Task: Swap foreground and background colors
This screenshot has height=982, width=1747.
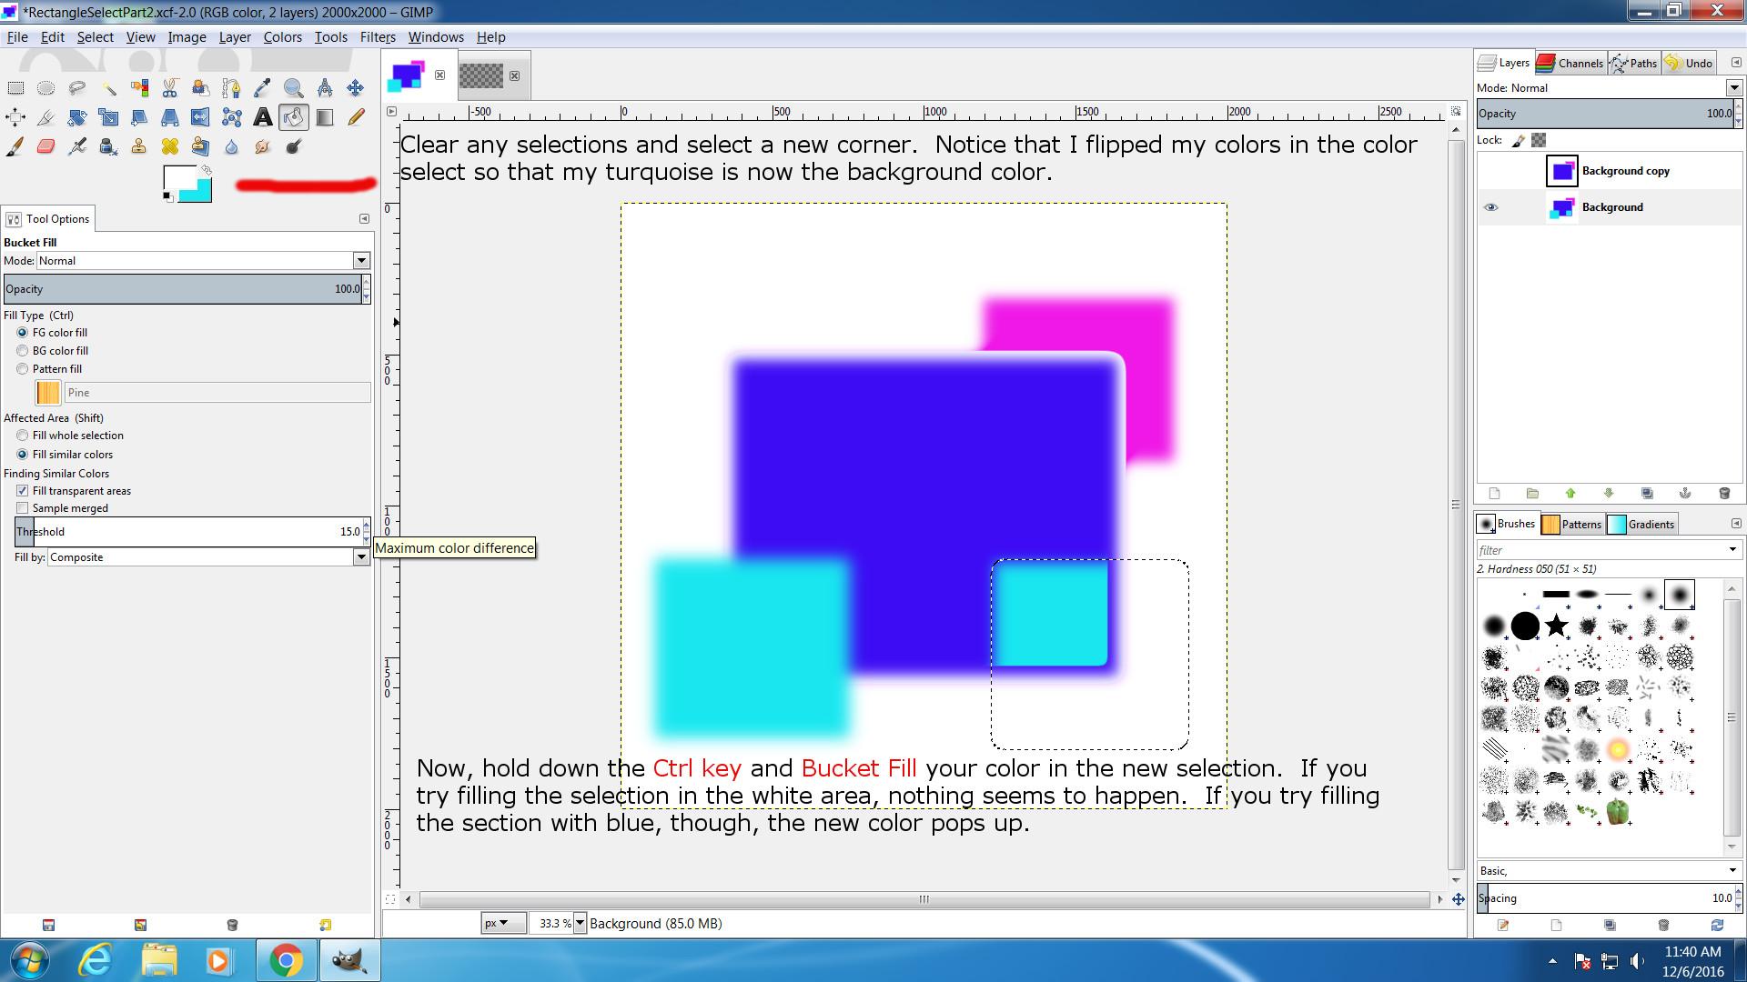Action: (x=207, y=170)
